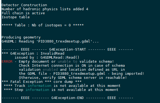Viewport: 160px width, 103px height.
Task: Select 'Empty document or unable to validate schema!' text
Action: [66, 62]
